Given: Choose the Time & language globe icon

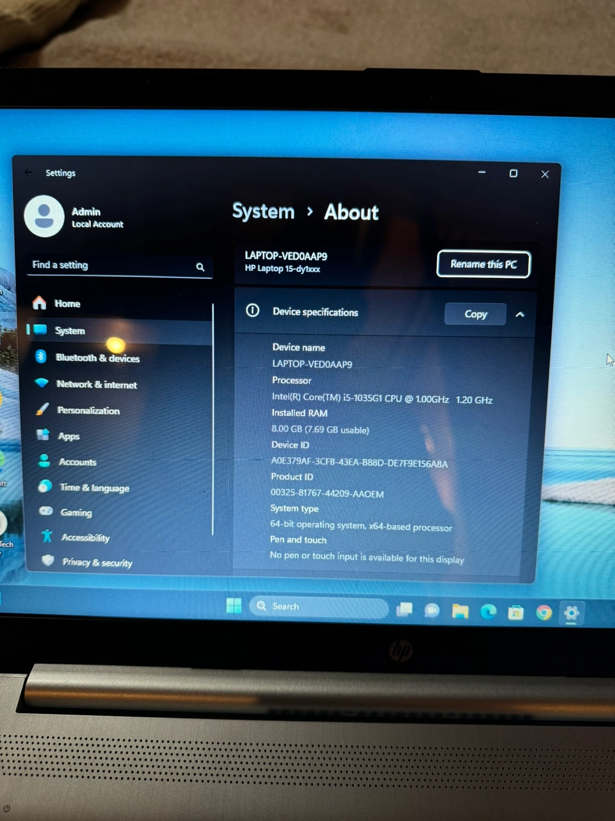Looking at the screenshot, I should pyautogui.click(x=45, y=486).
